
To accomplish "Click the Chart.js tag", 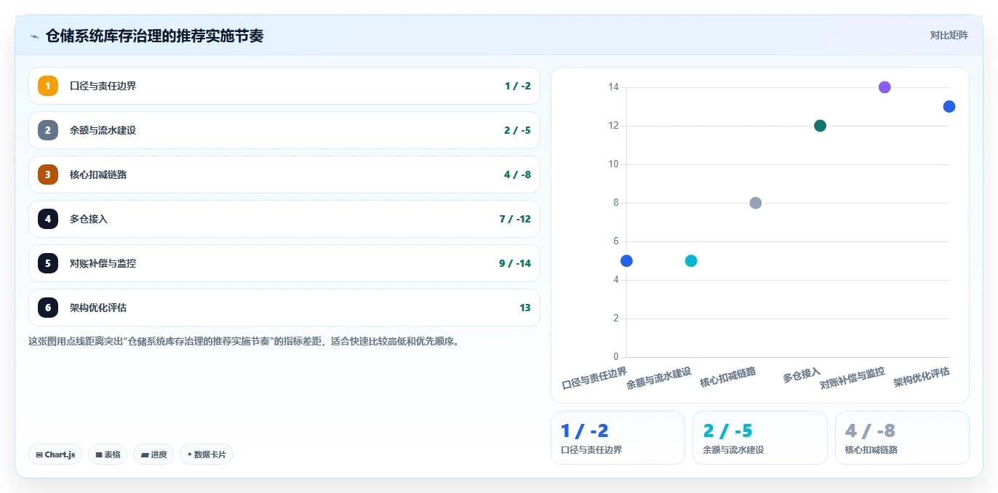I will 56,454.
